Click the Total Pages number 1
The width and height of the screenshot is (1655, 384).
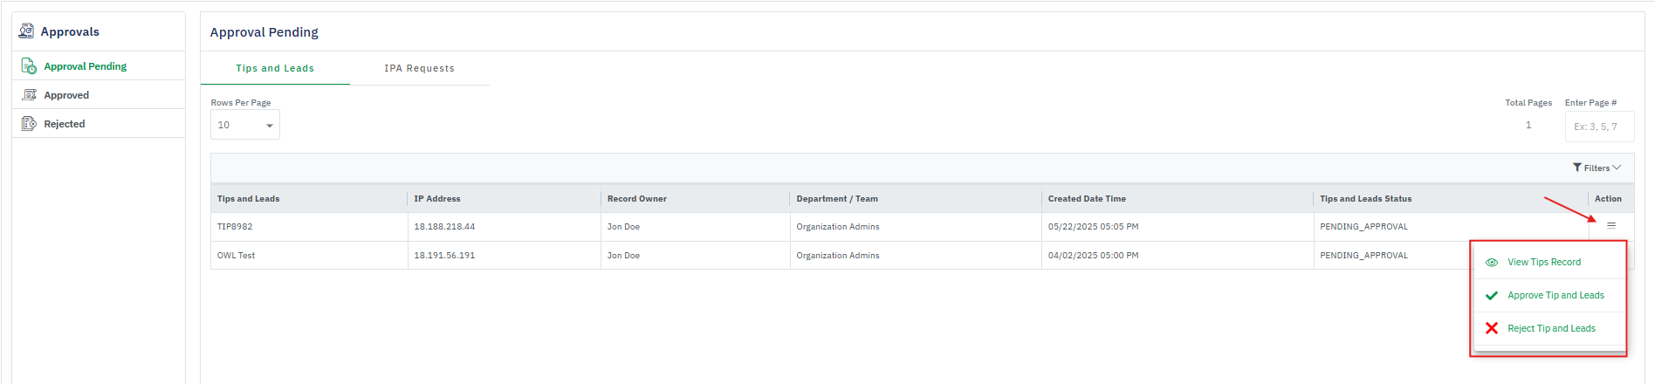(x=1528, y=126)
